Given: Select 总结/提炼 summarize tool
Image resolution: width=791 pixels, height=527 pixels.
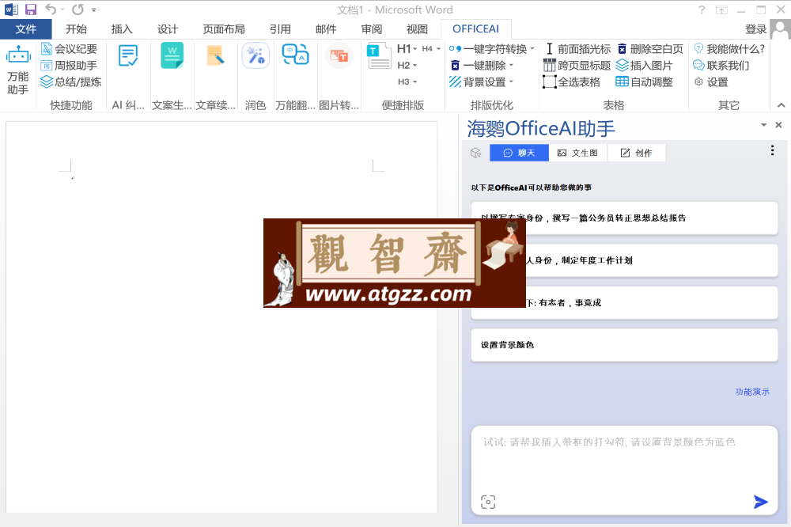Looking at the screenshot, I should pyautogui.click(x=70, y=82).
